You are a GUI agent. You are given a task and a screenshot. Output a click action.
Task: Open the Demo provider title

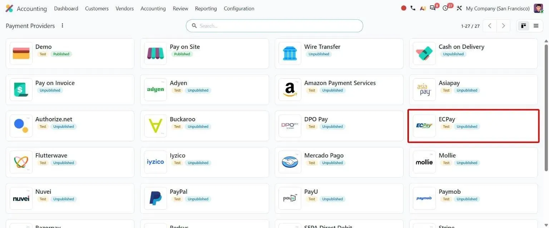[x=44, y=47]
